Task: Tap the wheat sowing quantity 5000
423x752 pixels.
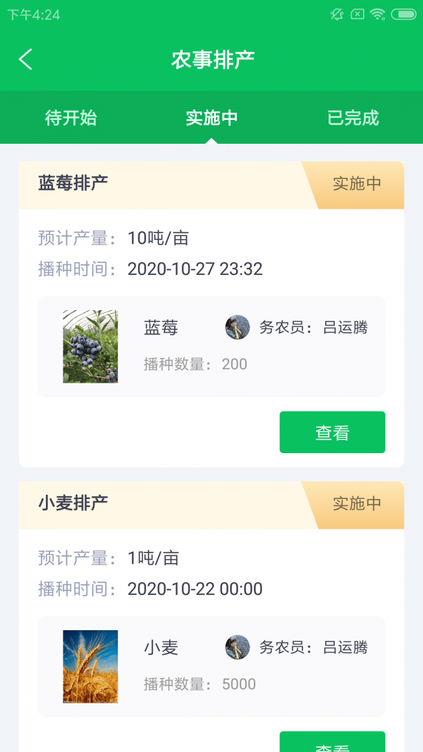Action: coord(239,684)
